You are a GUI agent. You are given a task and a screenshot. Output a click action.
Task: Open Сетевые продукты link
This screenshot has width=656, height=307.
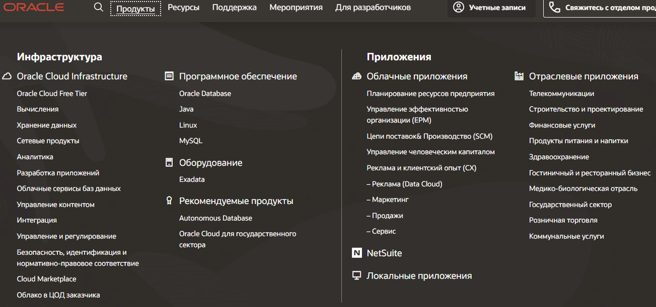48,141
